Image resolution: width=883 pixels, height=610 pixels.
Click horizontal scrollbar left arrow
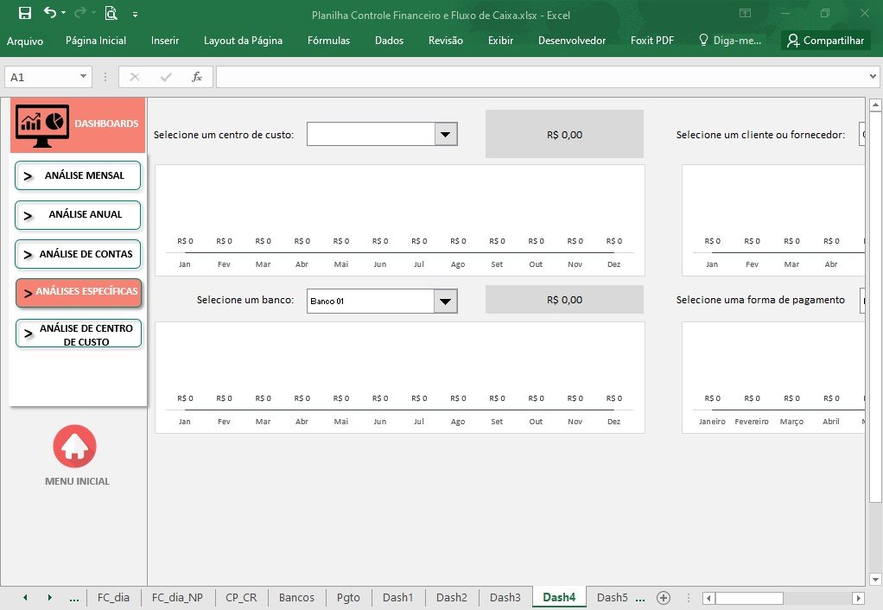point(709,598)
